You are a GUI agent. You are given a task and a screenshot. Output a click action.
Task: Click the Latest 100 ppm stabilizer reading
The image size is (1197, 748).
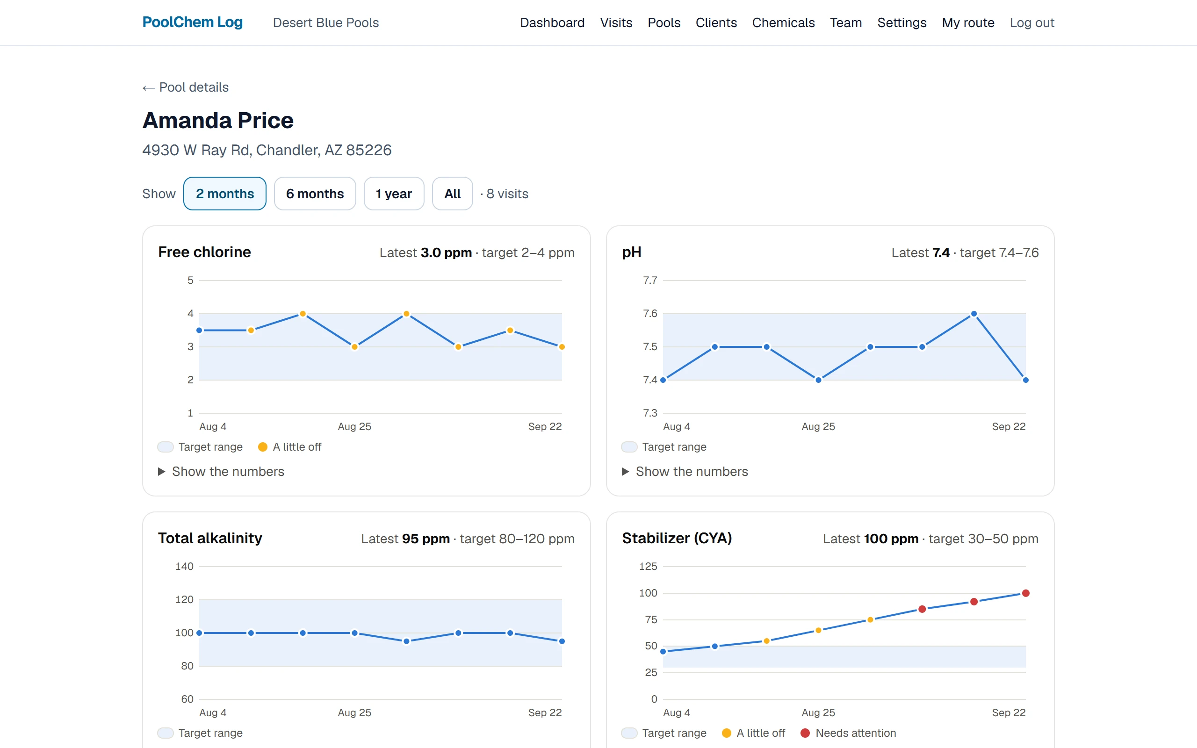coord(871,539)
